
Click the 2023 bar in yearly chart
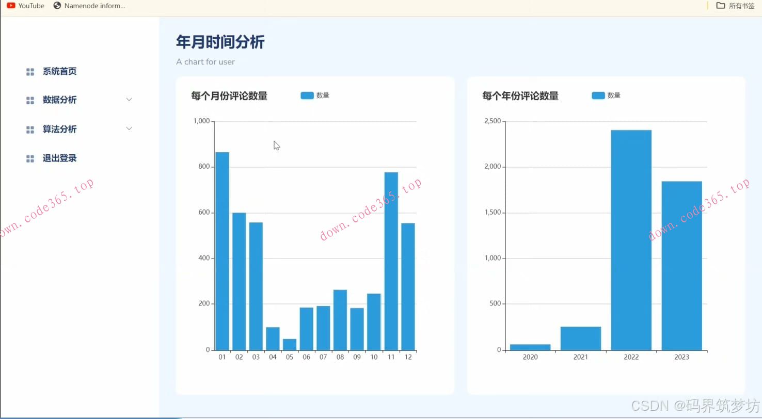[682, 266]
